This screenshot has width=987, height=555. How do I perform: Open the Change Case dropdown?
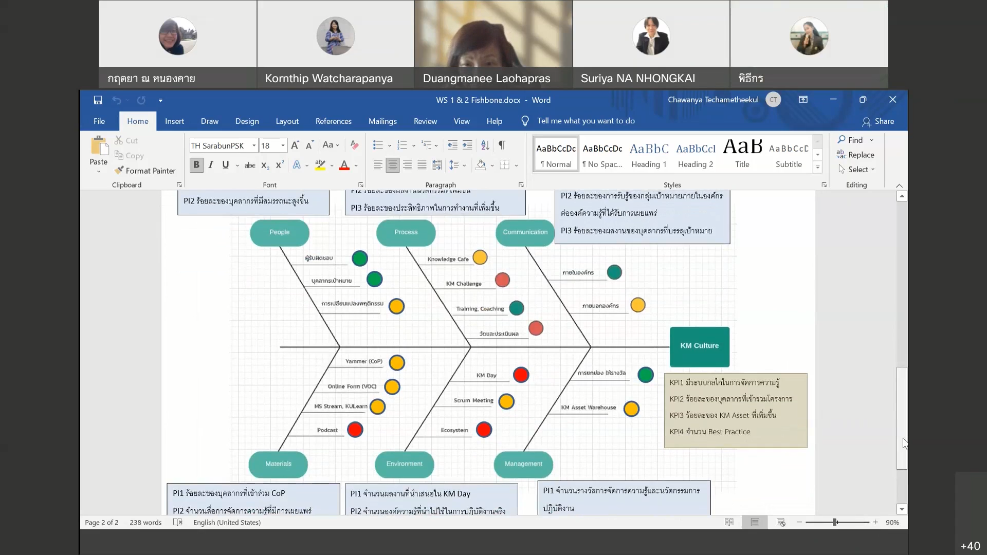[331, 145]
